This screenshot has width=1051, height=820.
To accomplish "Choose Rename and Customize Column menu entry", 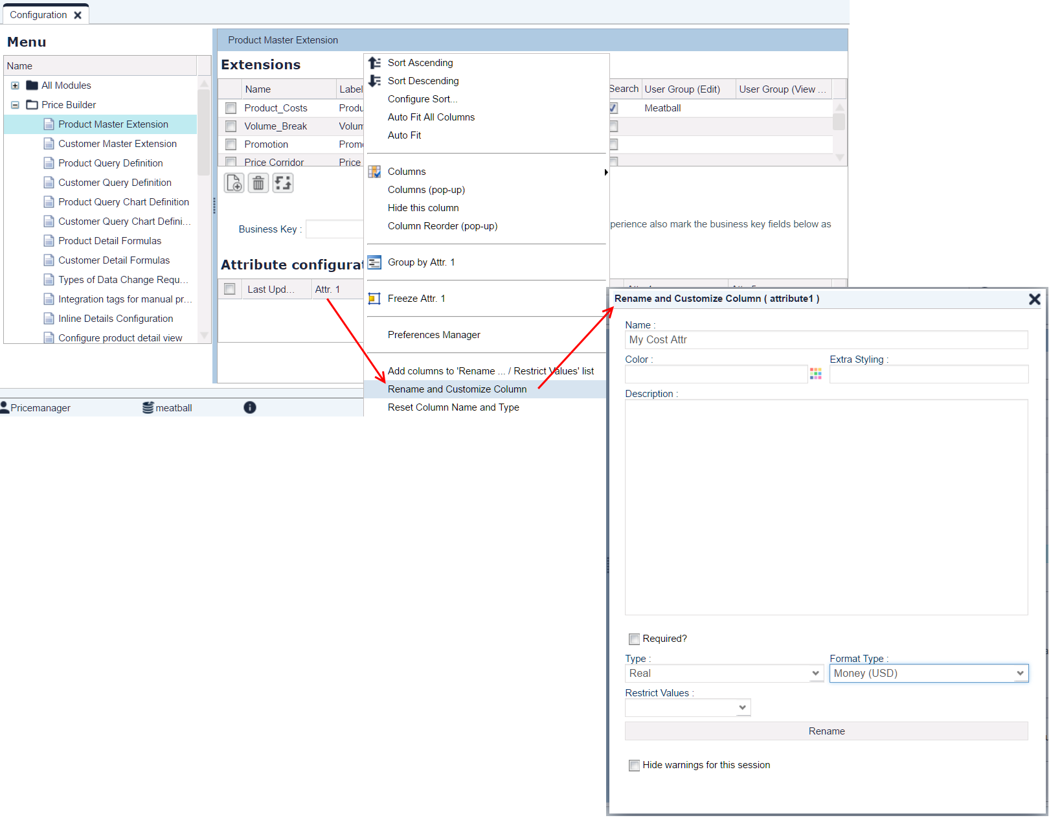I will (457, 389).
